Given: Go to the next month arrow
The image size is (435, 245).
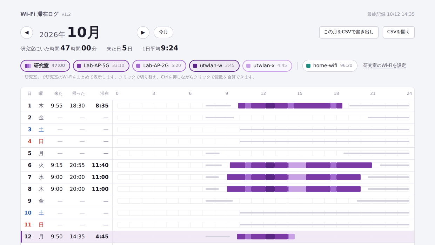Looking at the screenshot, I should click(x=143, y=33).
